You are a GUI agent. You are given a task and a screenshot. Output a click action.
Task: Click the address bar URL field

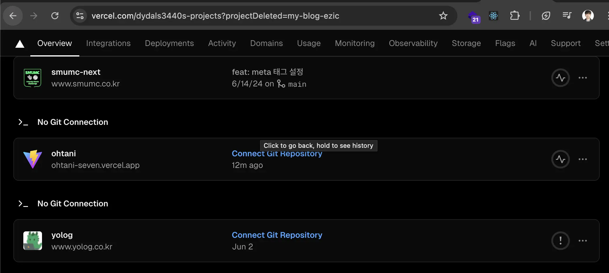point(215,16)
